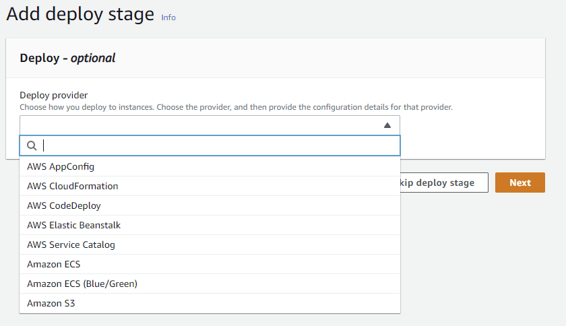Choose Amazon S3 as deploy provider
566x326 pixels.
[x=51, y=303]
